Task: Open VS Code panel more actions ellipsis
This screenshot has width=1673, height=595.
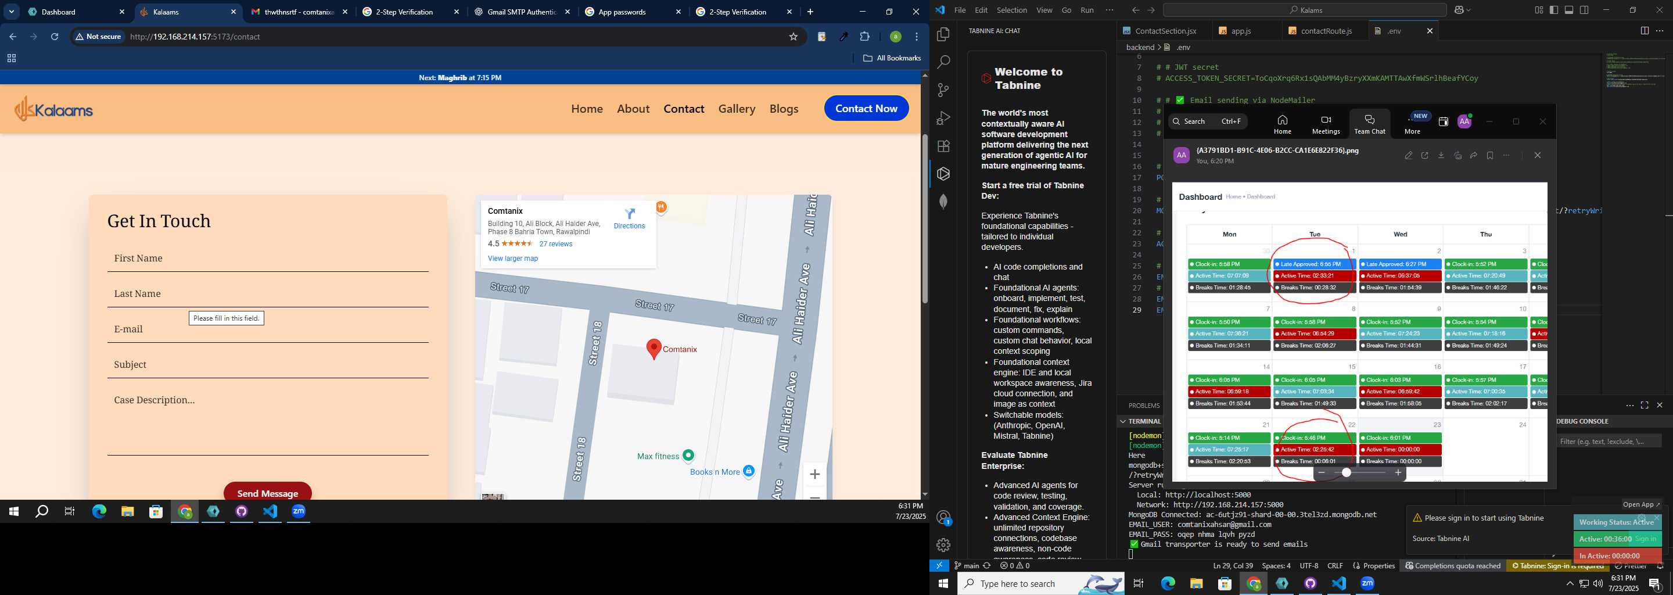Action: 1629,406
